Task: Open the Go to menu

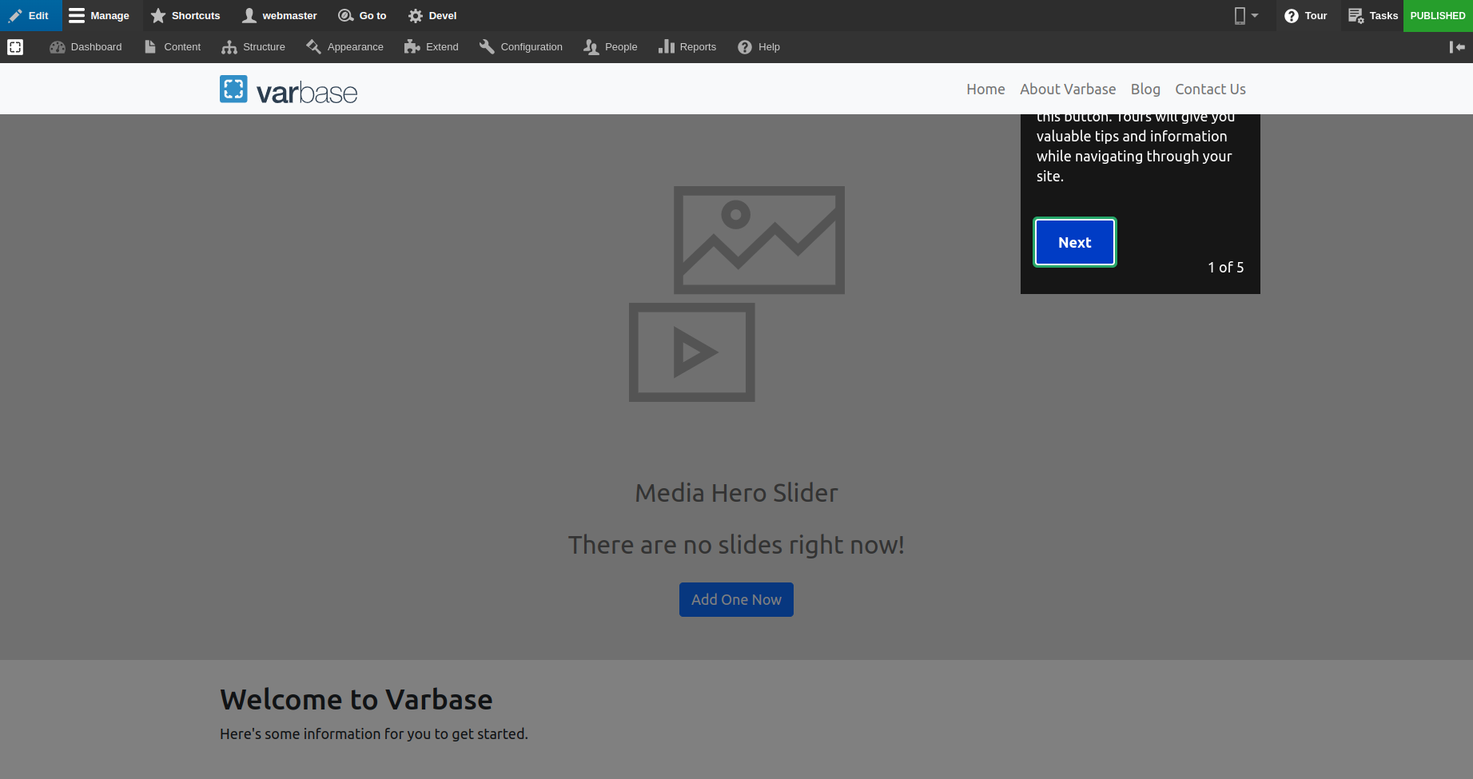Action: 362,15
